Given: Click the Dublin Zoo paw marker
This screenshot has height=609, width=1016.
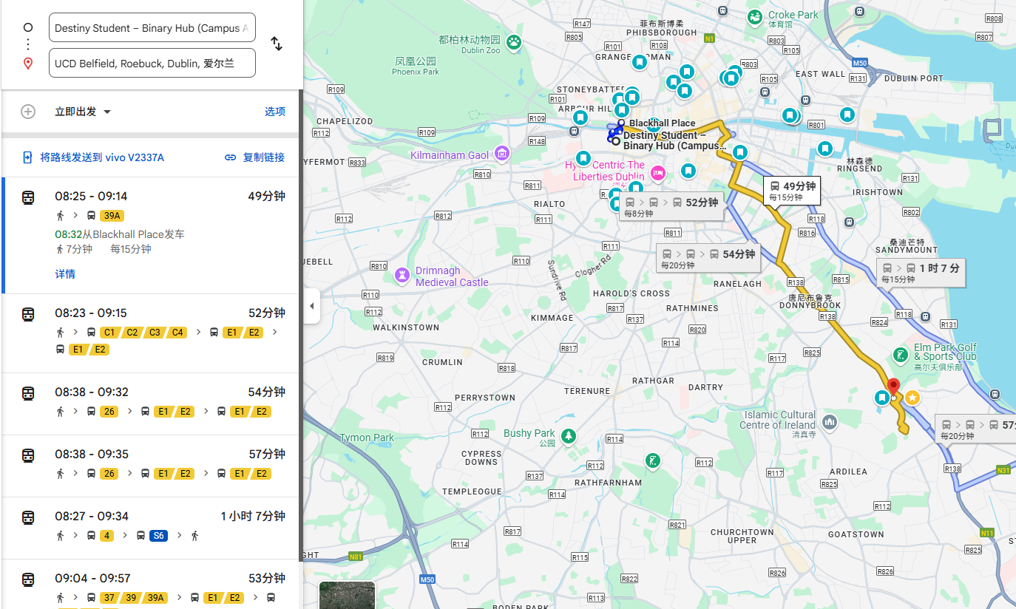Looking at the screenshot, I should [x=513, y=42].
